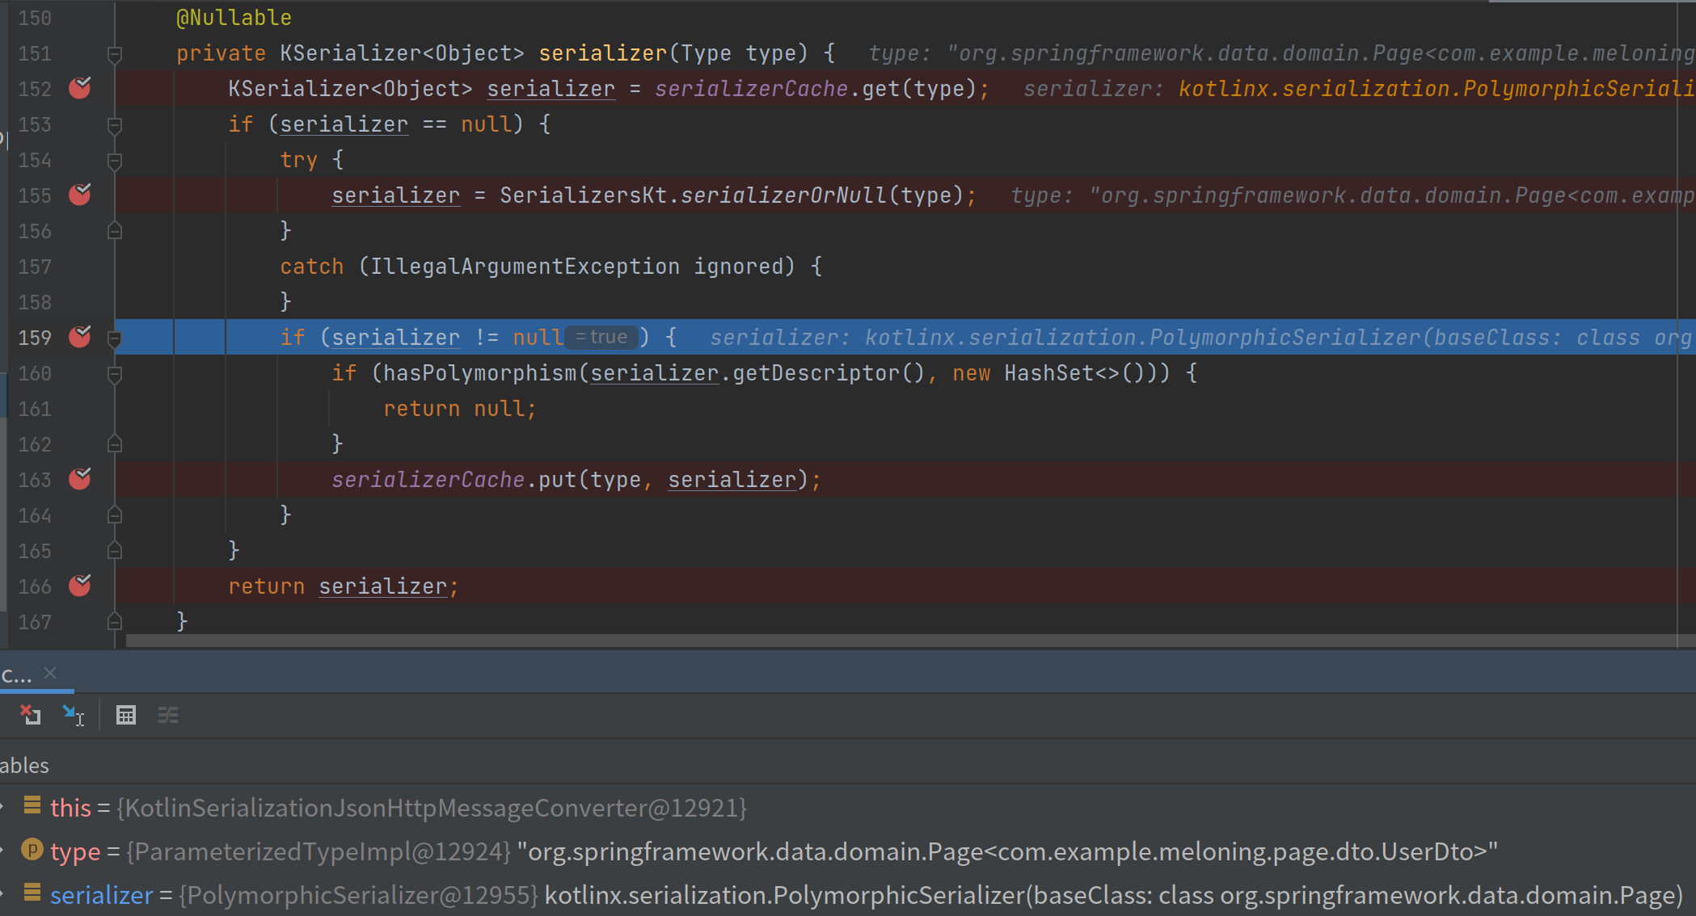Click the @Nullable annotation
The width and height of the screenshot is (1696, 916).
click(x=234, y=18)
